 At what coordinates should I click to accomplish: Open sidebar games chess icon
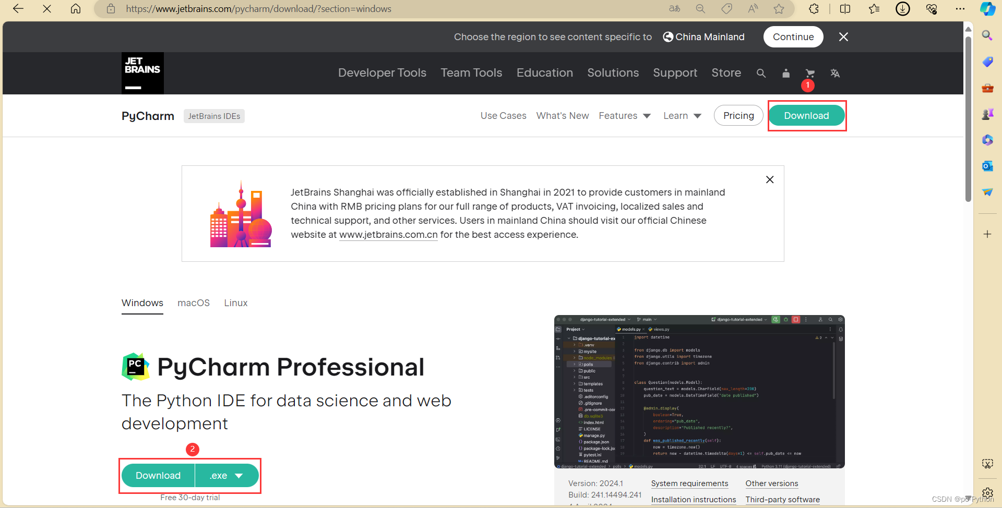(987, 114)
